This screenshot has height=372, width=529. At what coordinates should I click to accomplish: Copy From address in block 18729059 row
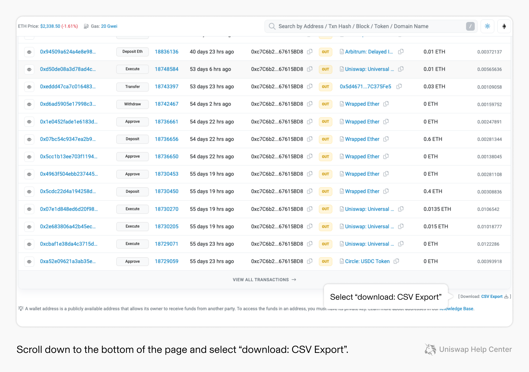click(x=310, y=261)
